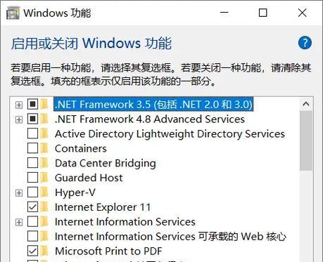The image size is (323, 262).
Task: Select the Guarded Host list item
Action: 89,178
